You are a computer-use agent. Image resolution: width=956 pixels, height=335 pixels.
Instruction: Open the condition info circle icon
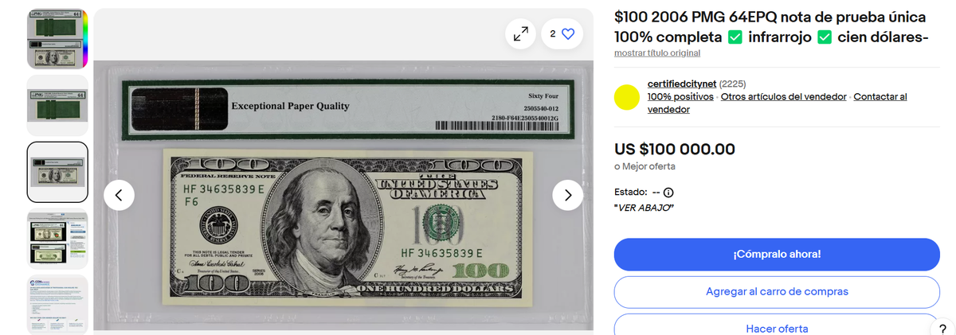click(668, 193)
